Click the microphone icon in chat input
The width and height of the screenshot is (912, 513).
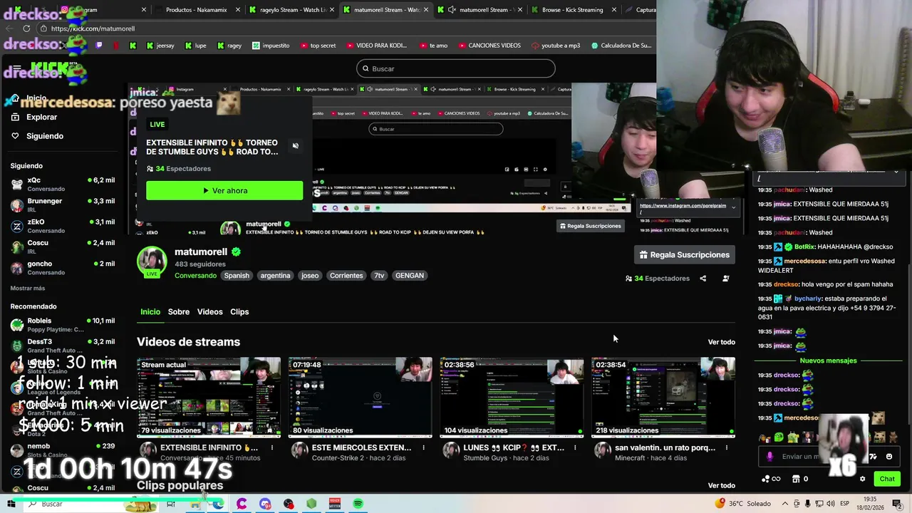point(769,457)
